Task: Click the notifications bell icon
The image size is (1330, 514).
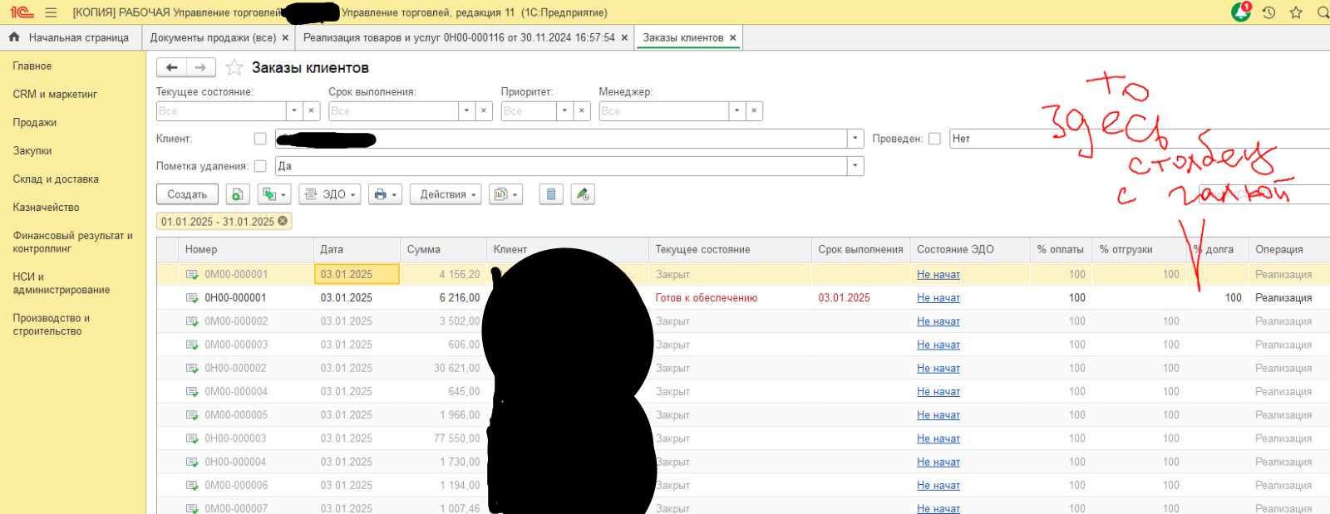Action: coord(1240,12)
